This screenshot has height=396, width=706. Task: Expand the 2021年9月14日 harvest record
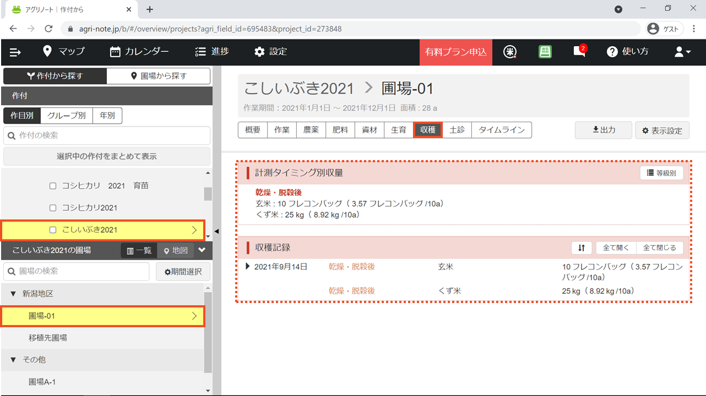(x=247, y=267)
